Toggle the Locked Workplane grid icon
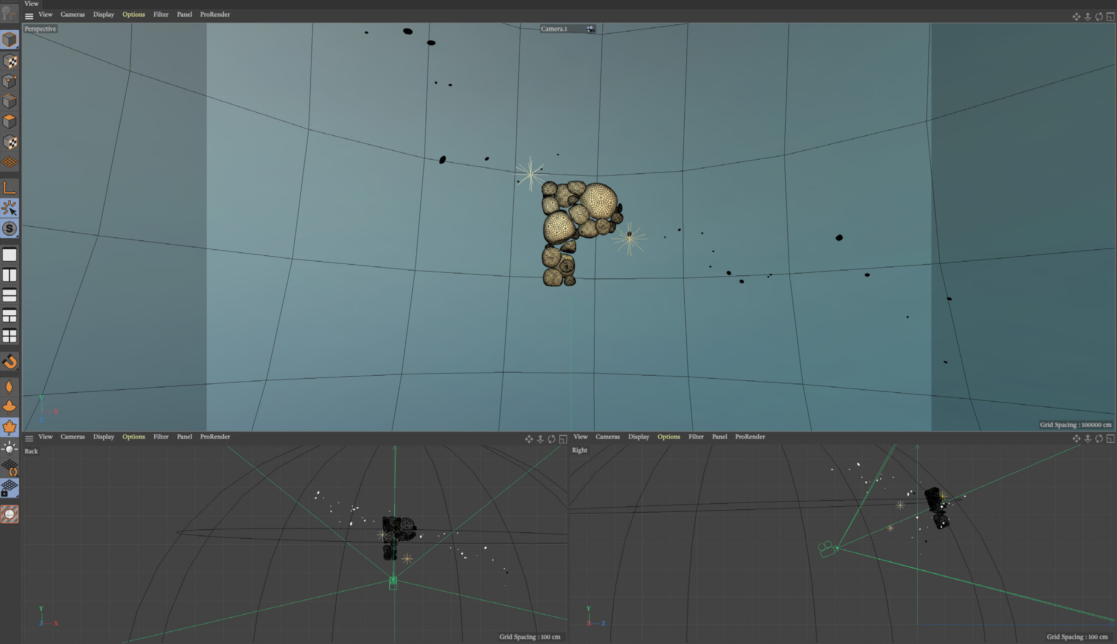Image resolution: width=1117 pixels, height=644 pixels. [9, 488]
